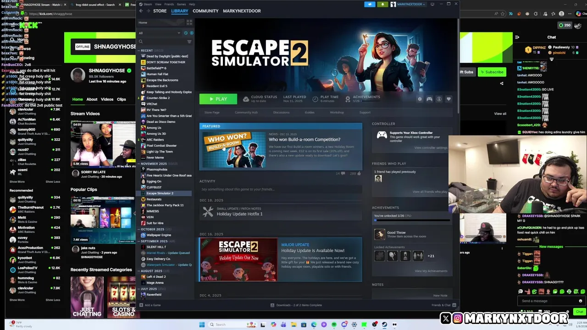Select Dead by Daylight [public-test] in library
The image size is (587, 330).
pos(166,56)
